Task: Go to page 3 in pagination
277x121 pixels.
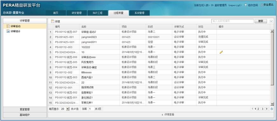Action: tap(262, 109)
